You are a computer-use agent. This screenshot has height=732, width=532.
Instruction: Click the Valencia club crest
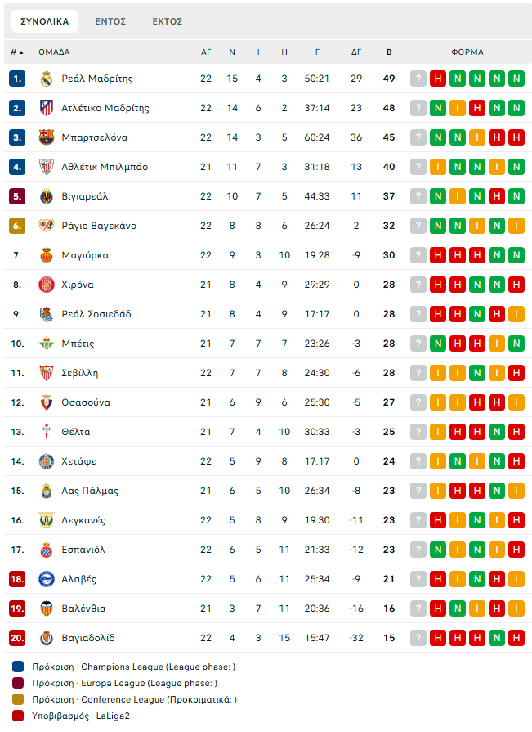(x=46, y=609)
